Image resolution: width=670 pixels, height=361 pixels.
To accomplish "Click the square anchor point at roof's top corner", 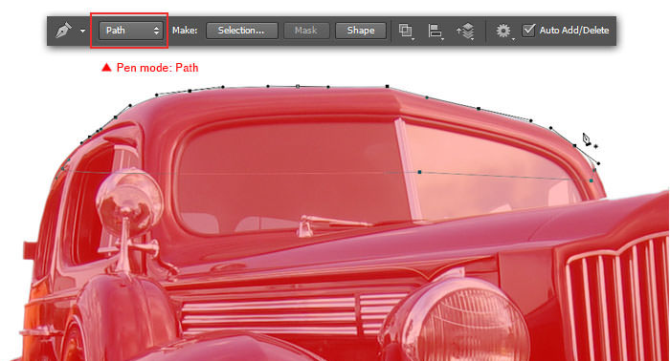I will coord(388,87).
